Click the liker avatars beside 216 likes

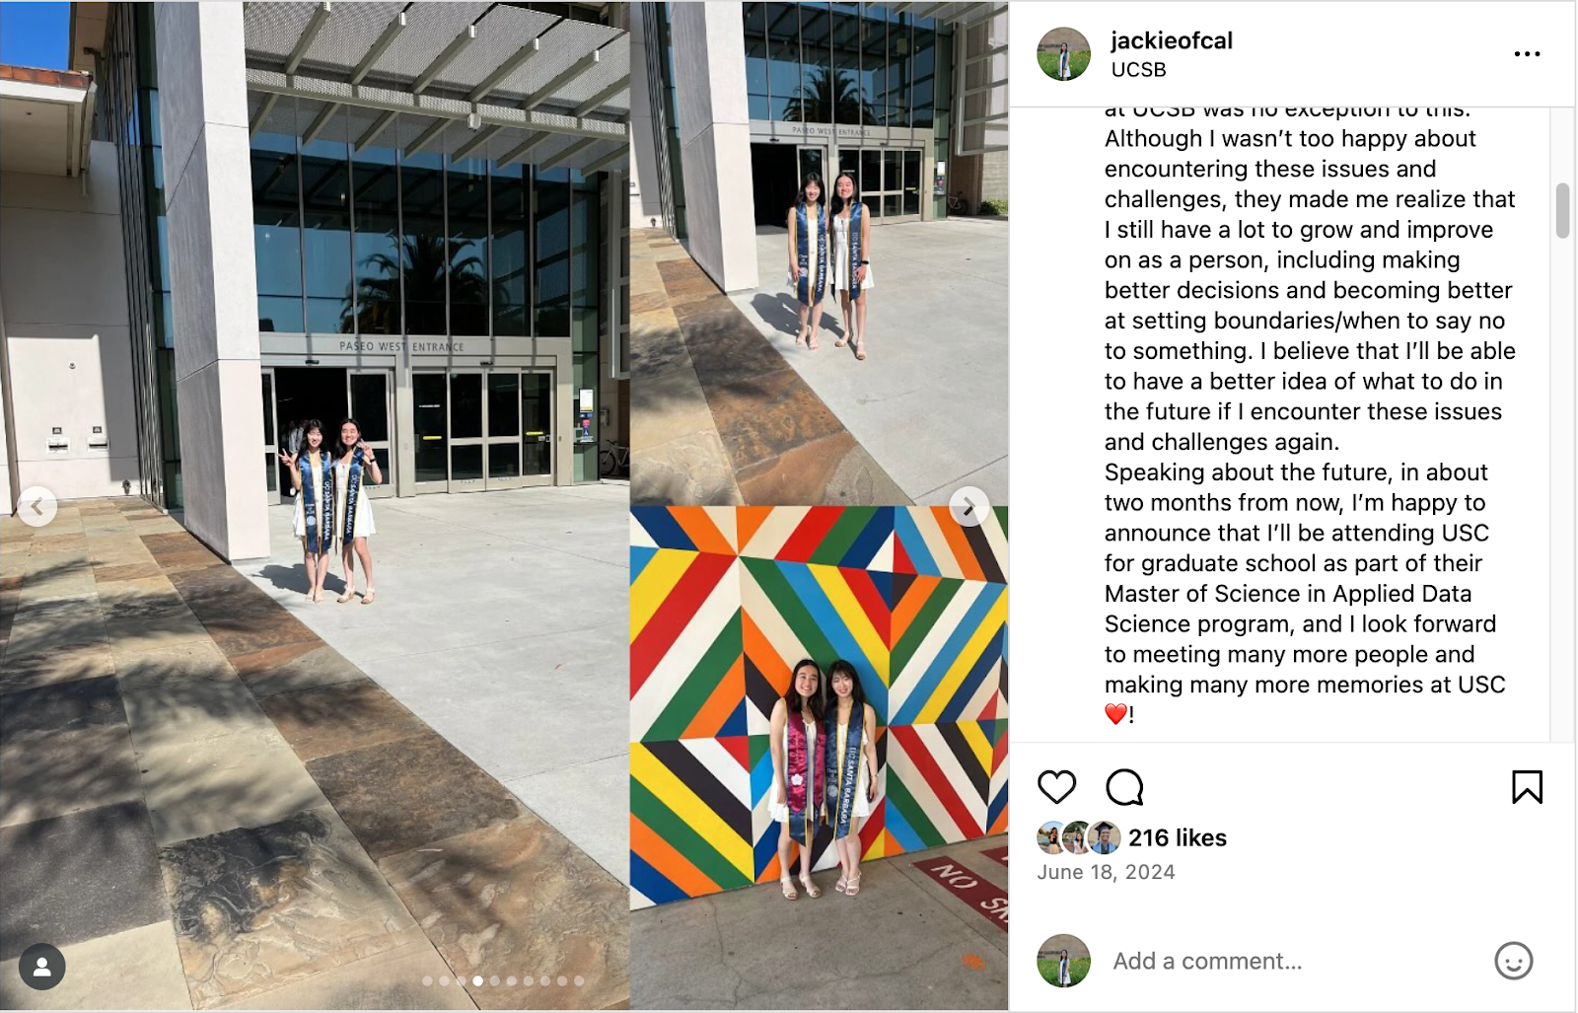coord(1079,837)
